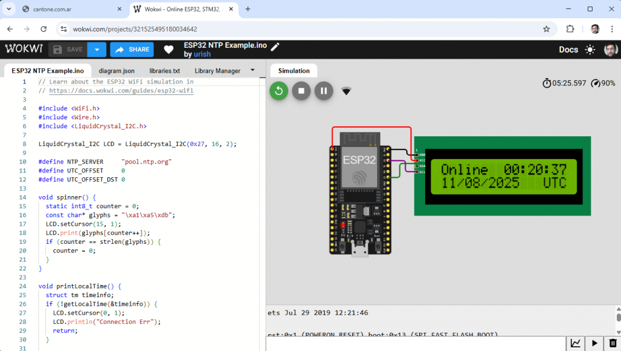Click the "pool.ntp.org" string in code
The image size is (621, 351).
(x=147, y=162)
